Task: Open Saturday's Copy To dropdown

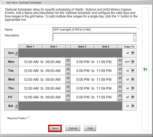Action: (130, 106)
